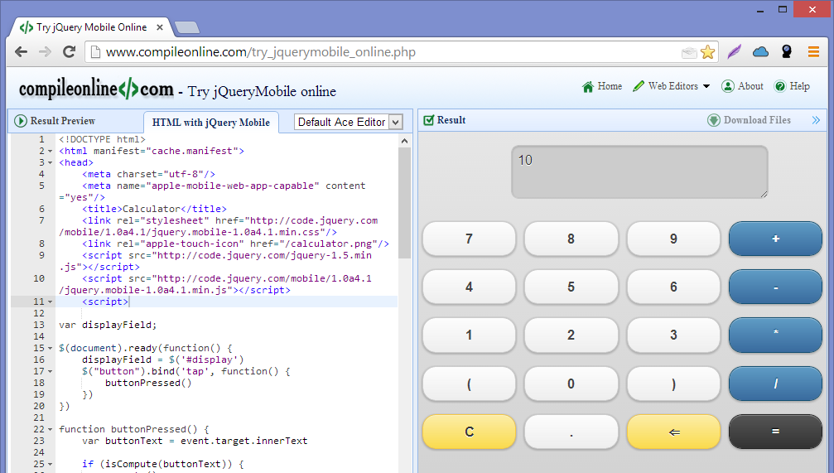Collapse the bind tap function at line 17
This screenshot has height=473, width=834.
(50, 371)
